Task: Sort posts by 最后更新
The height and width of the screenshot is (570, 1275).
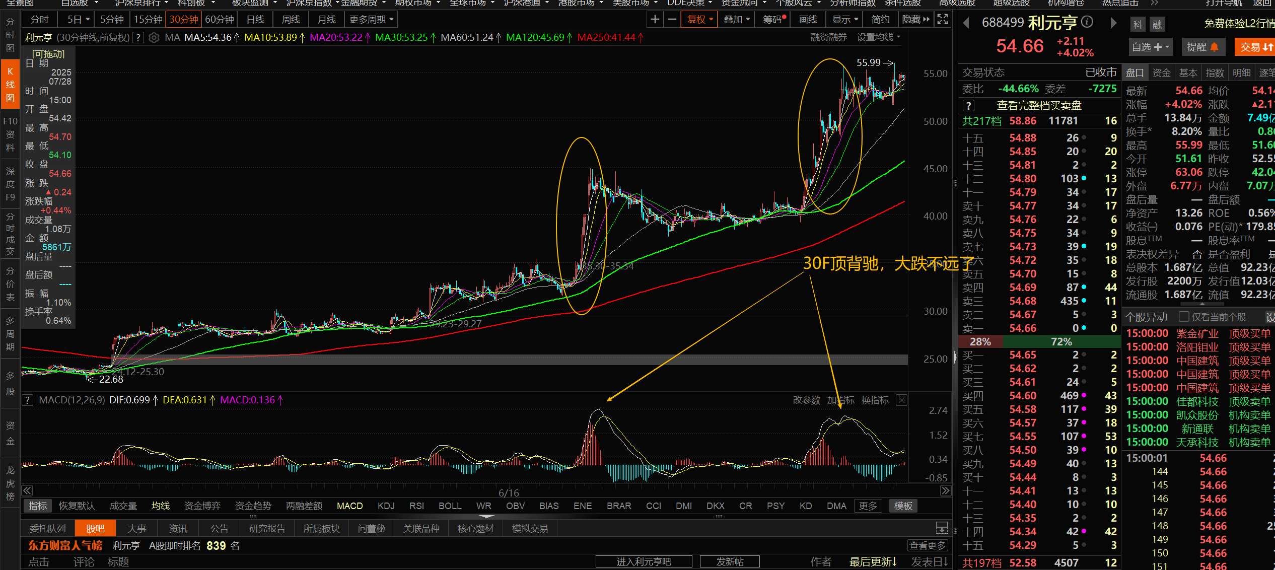Action: (x=873, y=561)
